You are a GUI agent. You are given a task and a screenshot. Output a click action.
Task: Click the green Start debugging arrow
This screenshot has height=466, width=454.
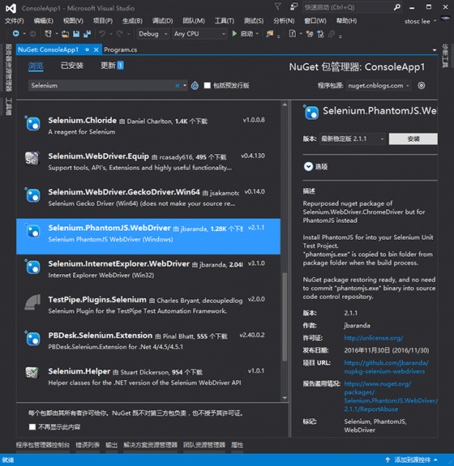tap(234, 34)
